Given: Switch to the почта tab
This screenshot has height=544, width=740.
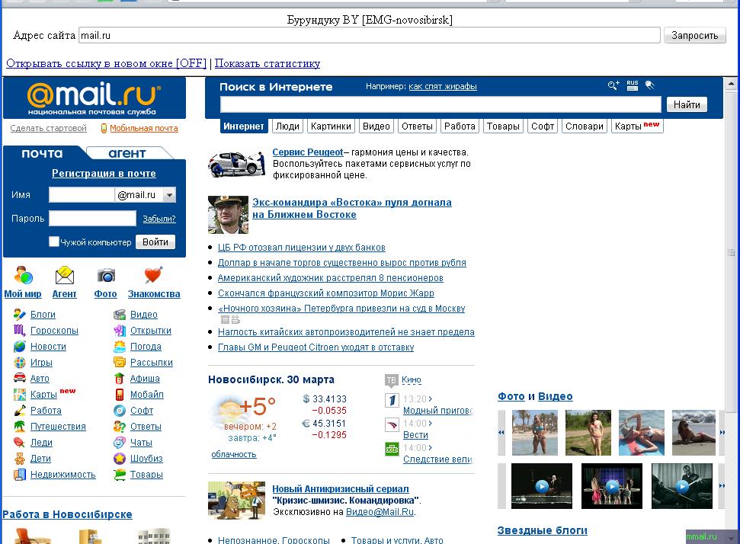Looking at the screenshot, I should click(42, 153).
